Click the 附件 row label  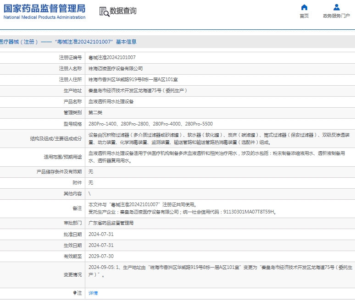tap(77, 183)
